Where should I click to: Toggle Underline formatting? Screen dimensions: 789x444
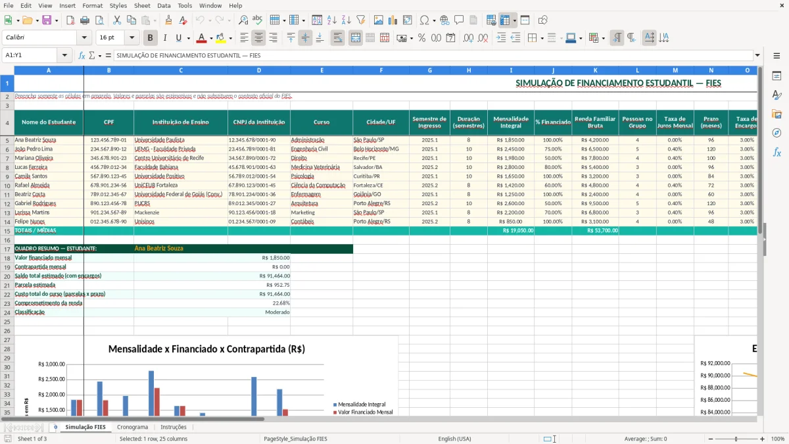(x=179, y=38)
